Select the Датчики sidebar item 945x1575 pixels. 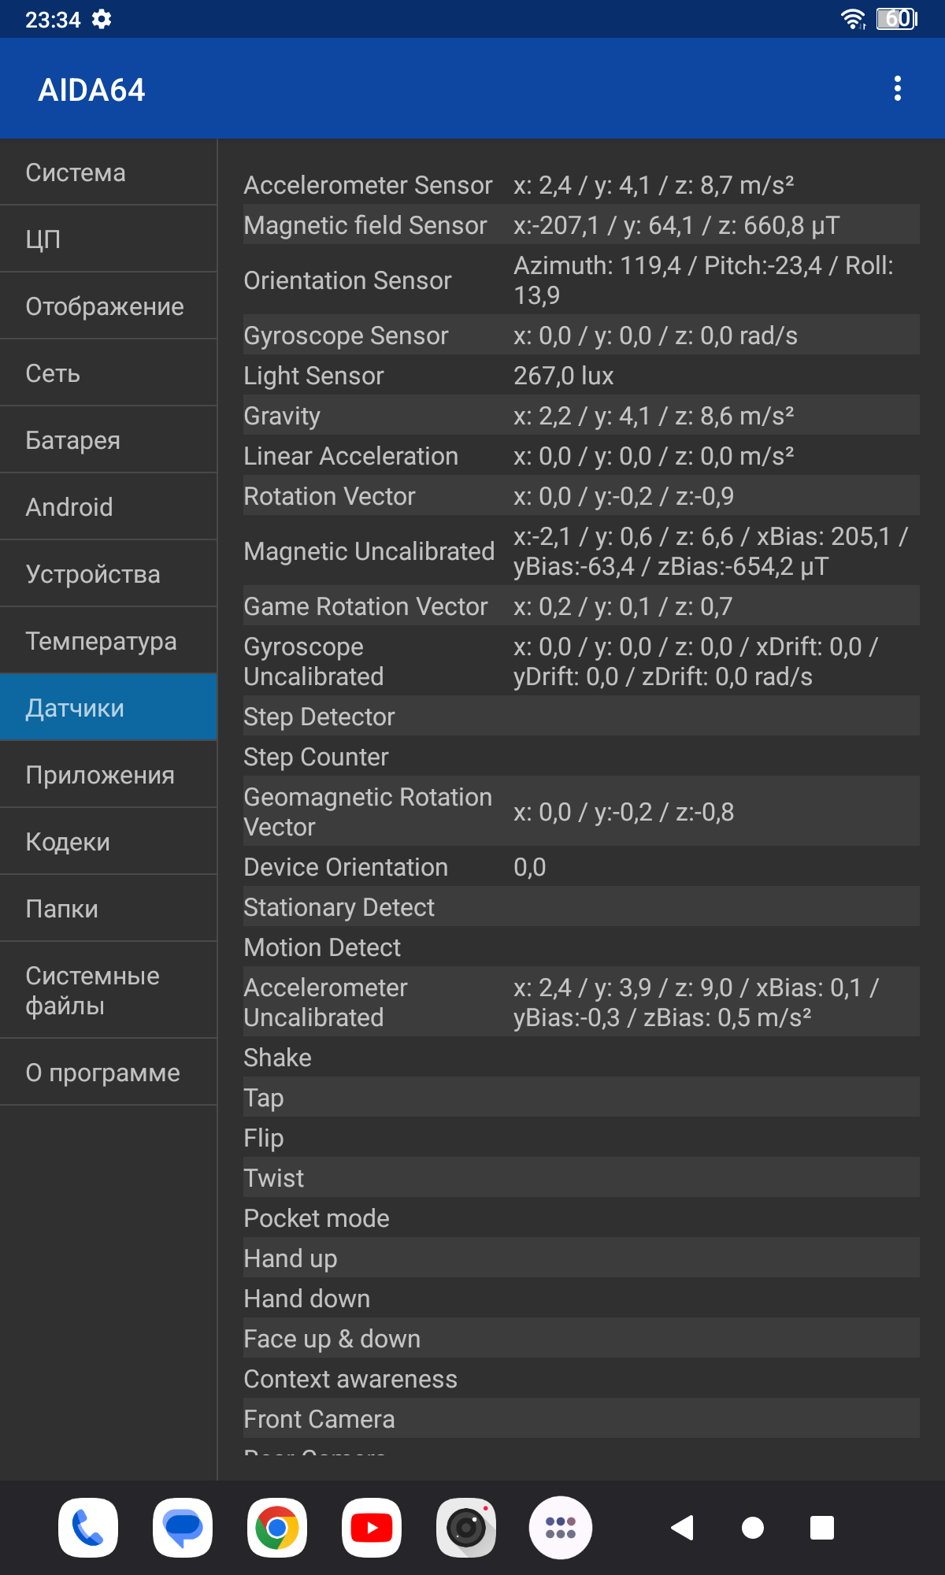pyautogui.click(x=109, y=708)
